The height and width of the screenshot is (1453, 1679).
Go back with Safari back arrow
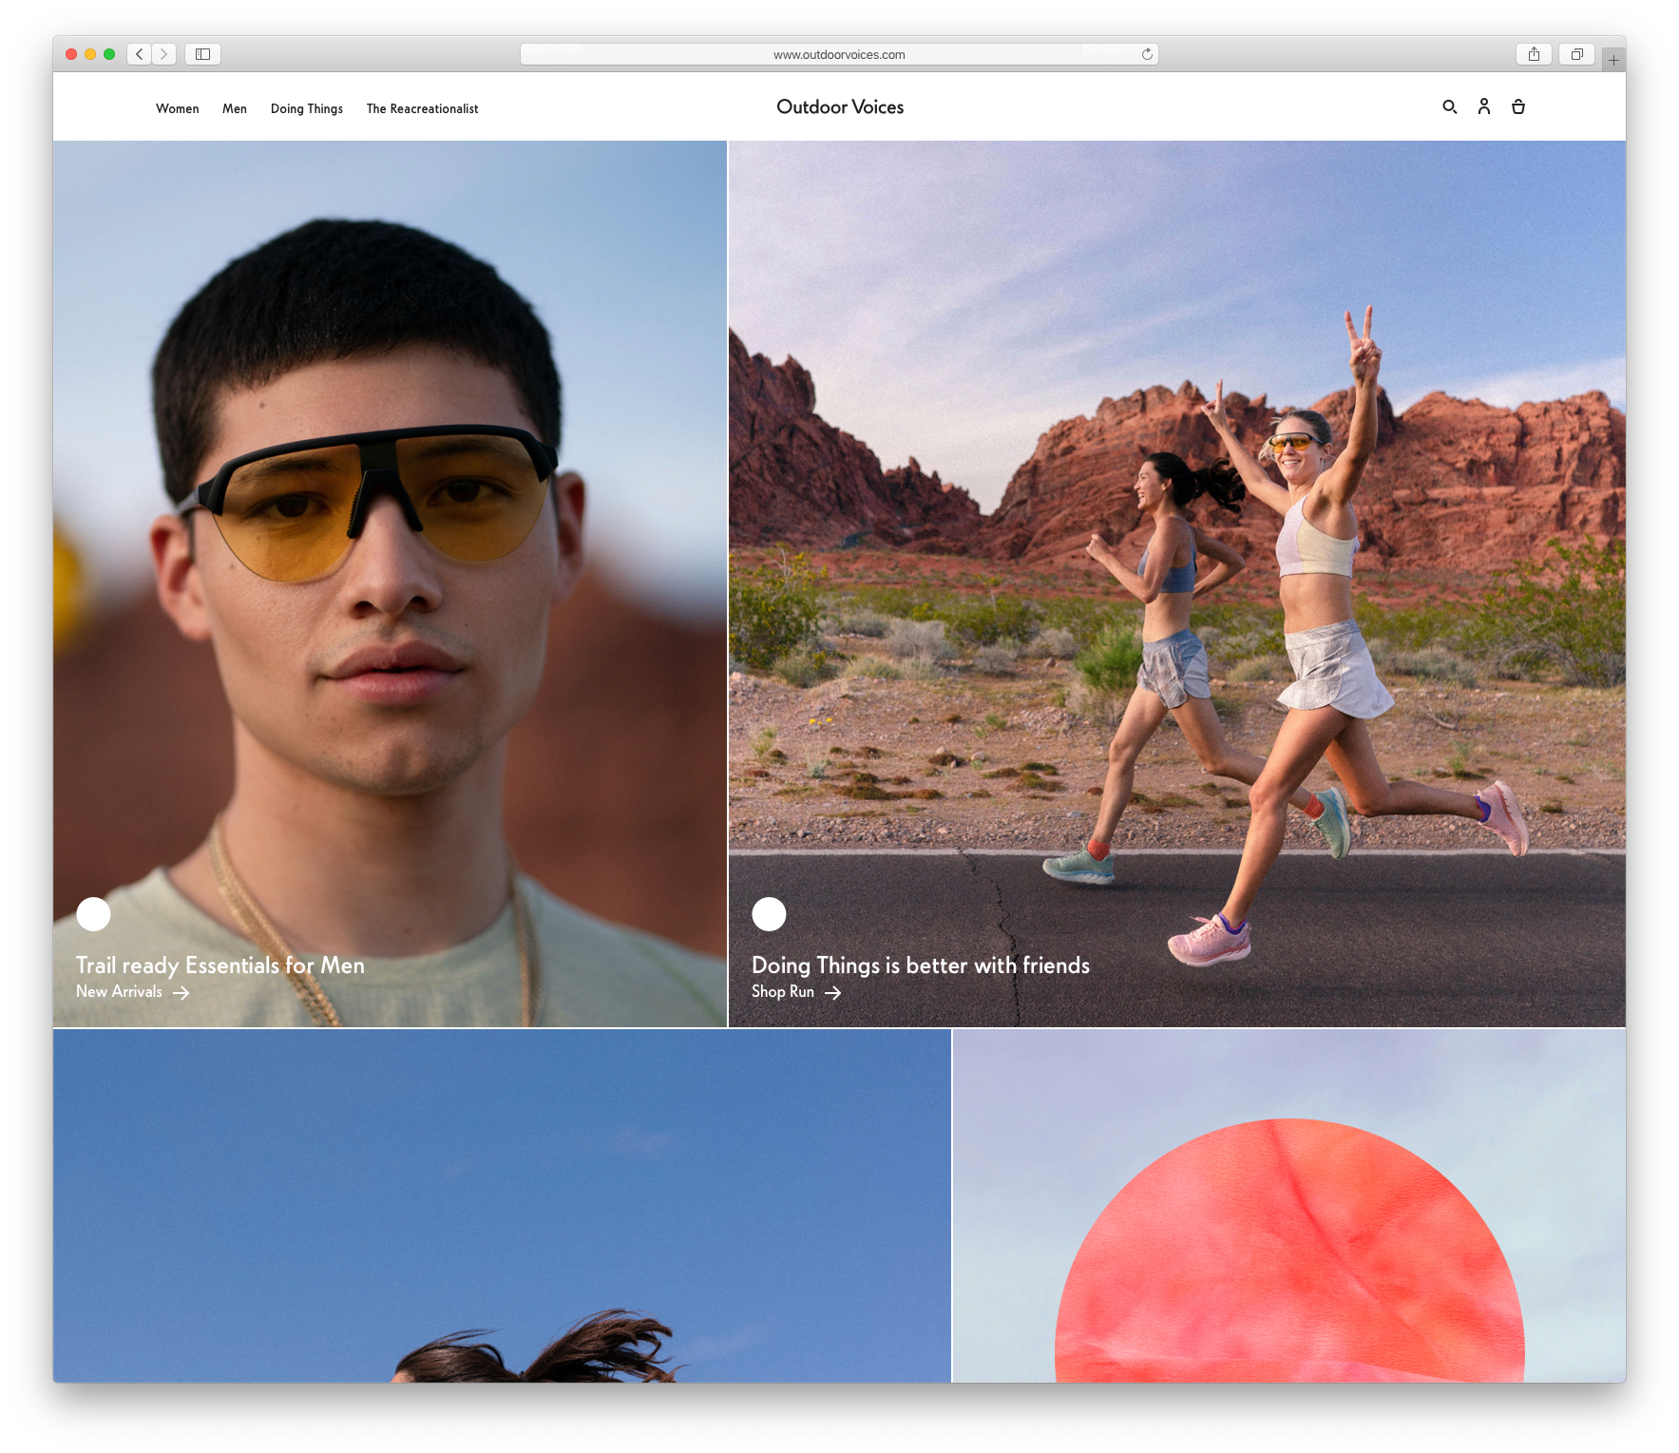[x=140, y=54]
